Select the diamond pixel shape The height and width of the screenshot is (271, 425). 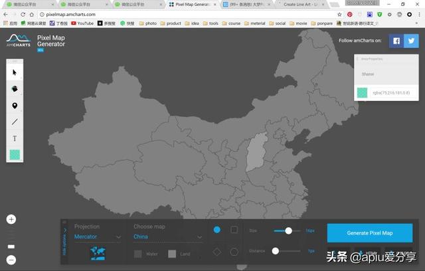(217, 252)
